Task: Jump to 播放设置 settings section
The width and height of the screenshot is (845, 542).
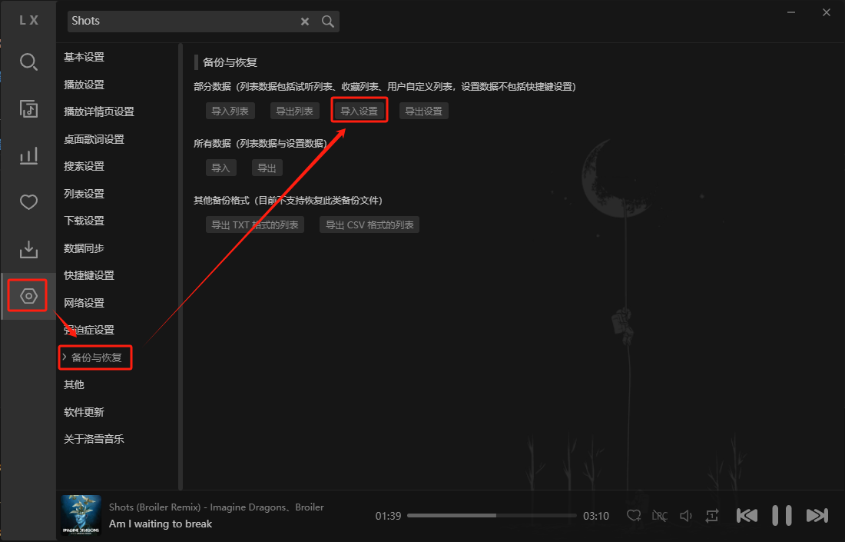Action: click(84, 85)
